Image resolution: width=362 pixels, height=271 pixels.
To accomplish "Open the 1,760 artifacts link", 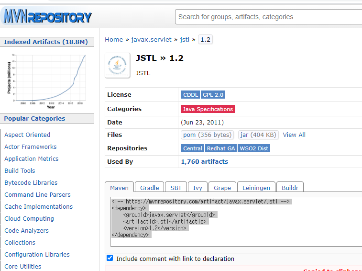I will [205, 162].
